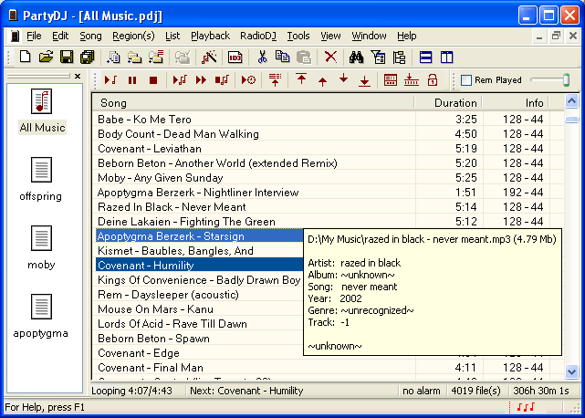Play the selected song
Screen dimensions: 585x418
[110, 80]
